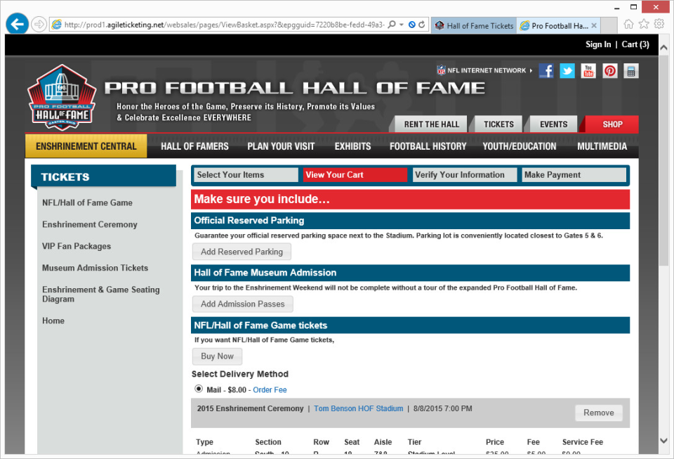Open FOOTBALL HISTORY menu
The image size is (674, 459).
(428, 146)
